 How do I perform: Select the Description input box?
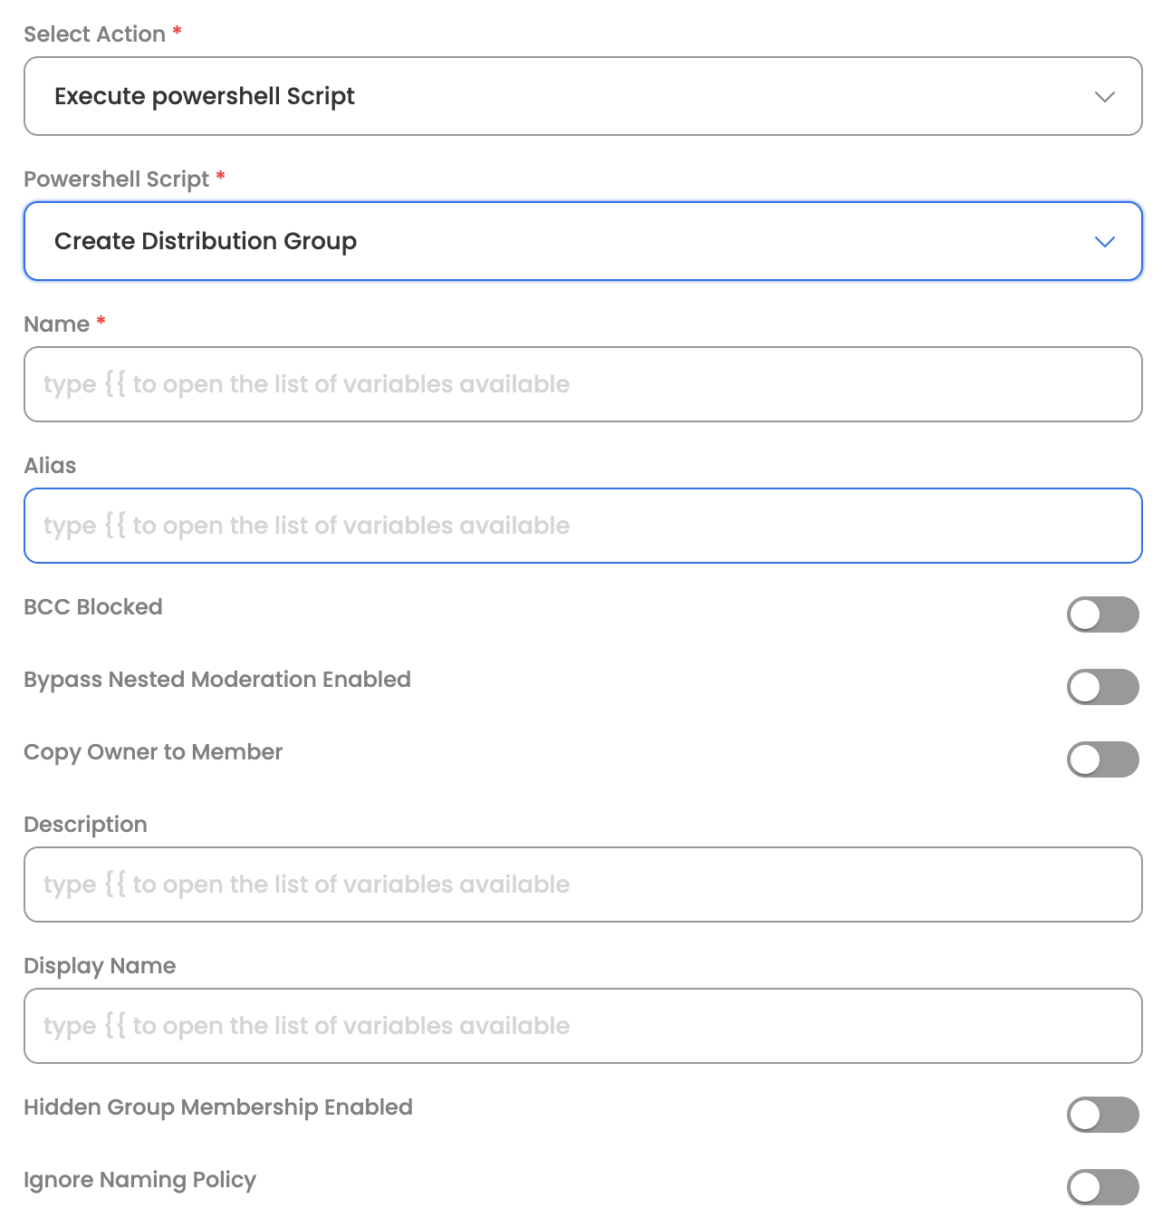click(x=583, y=884)
